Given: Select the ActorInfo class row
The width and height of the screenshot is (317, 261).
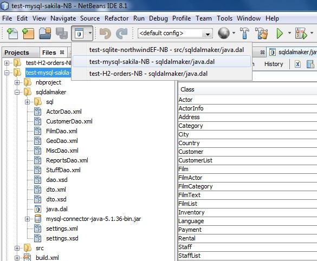Looking at the screenshot, I should pos(248,108).
